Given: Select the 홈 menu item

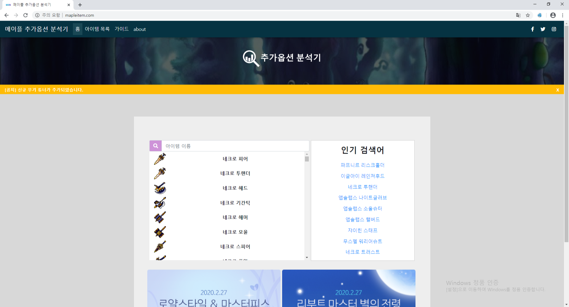Looking at the screenshot, I should pyautogui.click(x=78, y=29).
